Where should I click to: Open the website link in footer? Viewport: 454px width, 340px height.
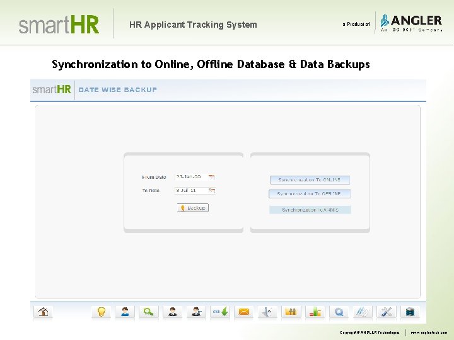click(x=429, y=332)
